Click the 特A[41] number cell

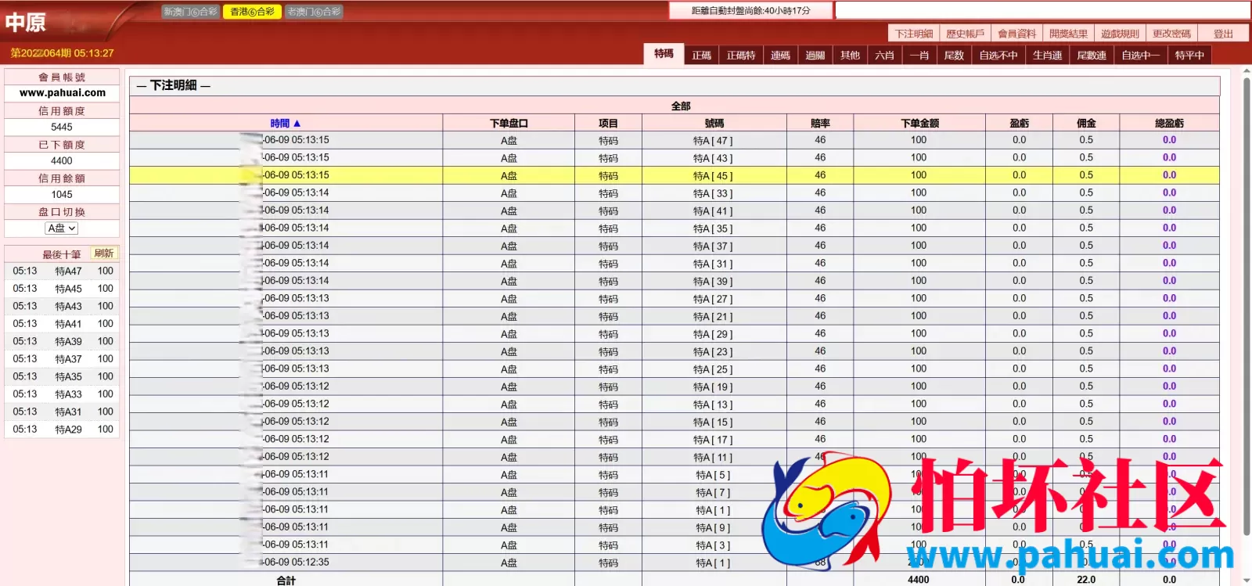[713, 211]
